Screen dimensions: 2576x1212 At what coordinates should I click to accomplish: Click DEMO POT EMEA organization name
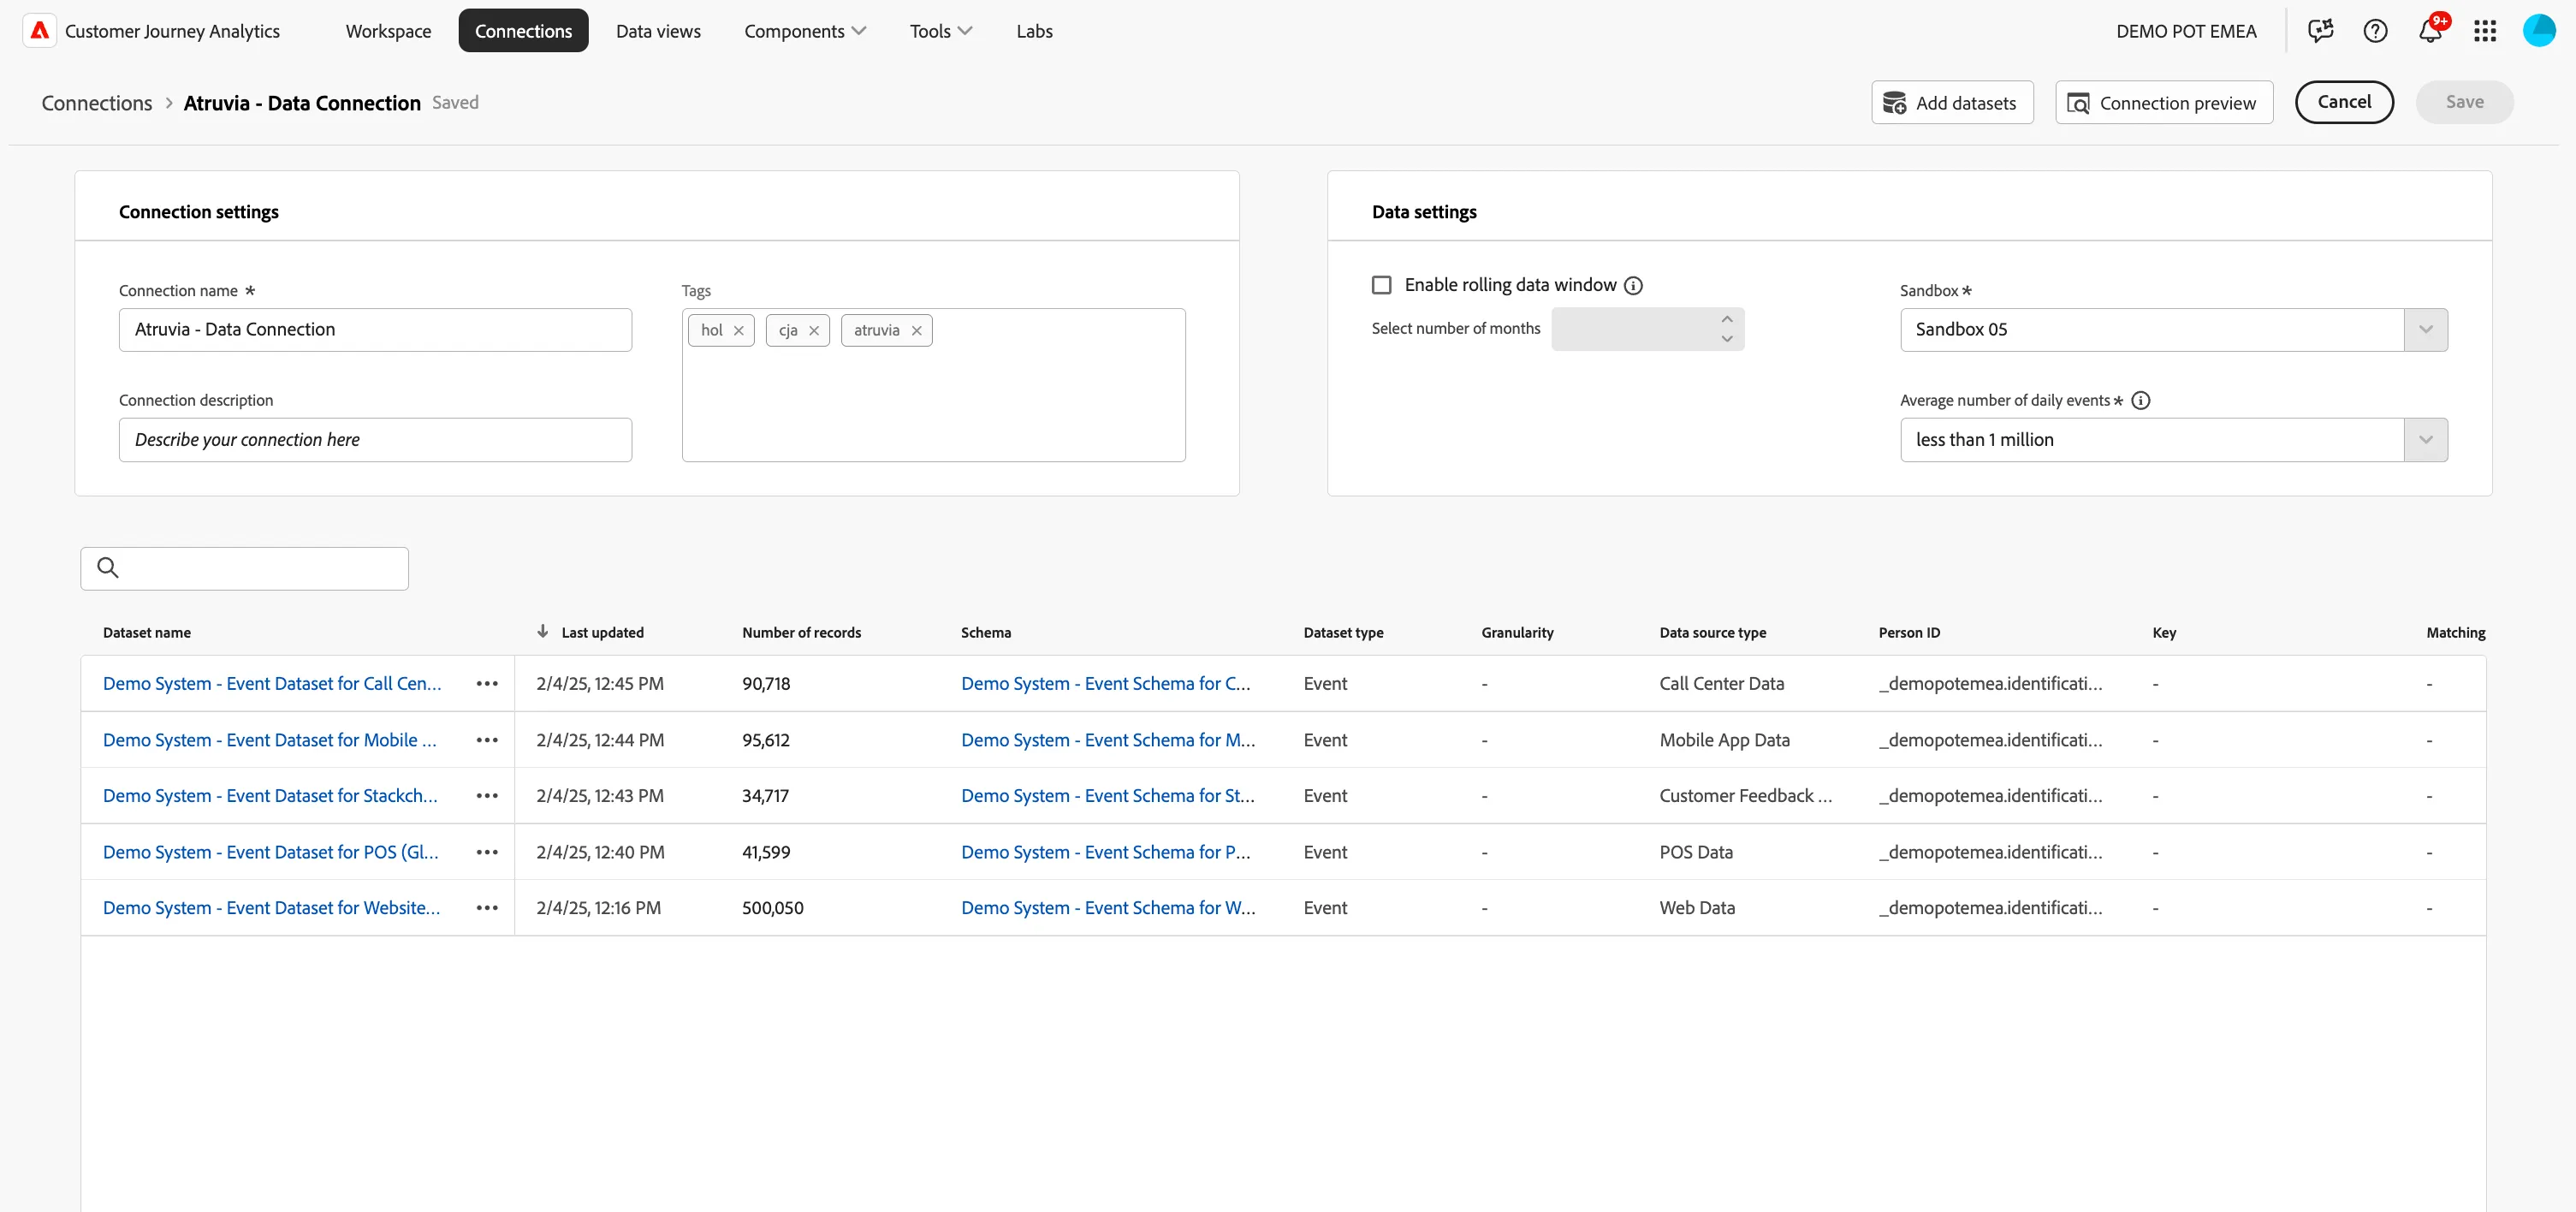point(2186,31)
